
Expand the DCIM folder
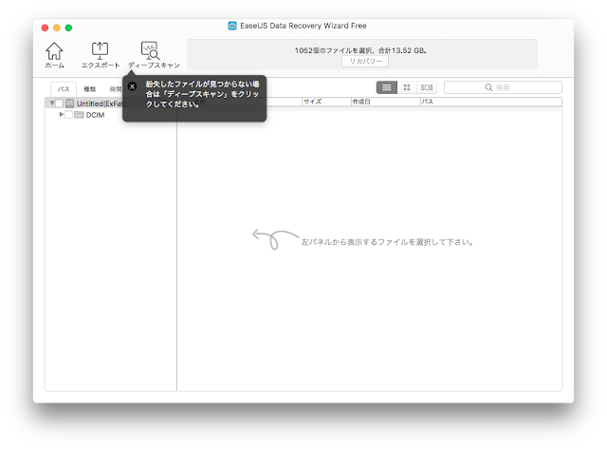61,114
